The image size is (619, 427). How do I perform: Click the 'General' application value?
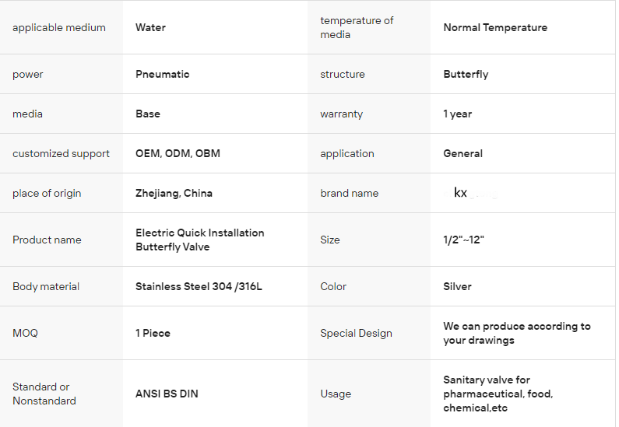(x=462, y=154)
